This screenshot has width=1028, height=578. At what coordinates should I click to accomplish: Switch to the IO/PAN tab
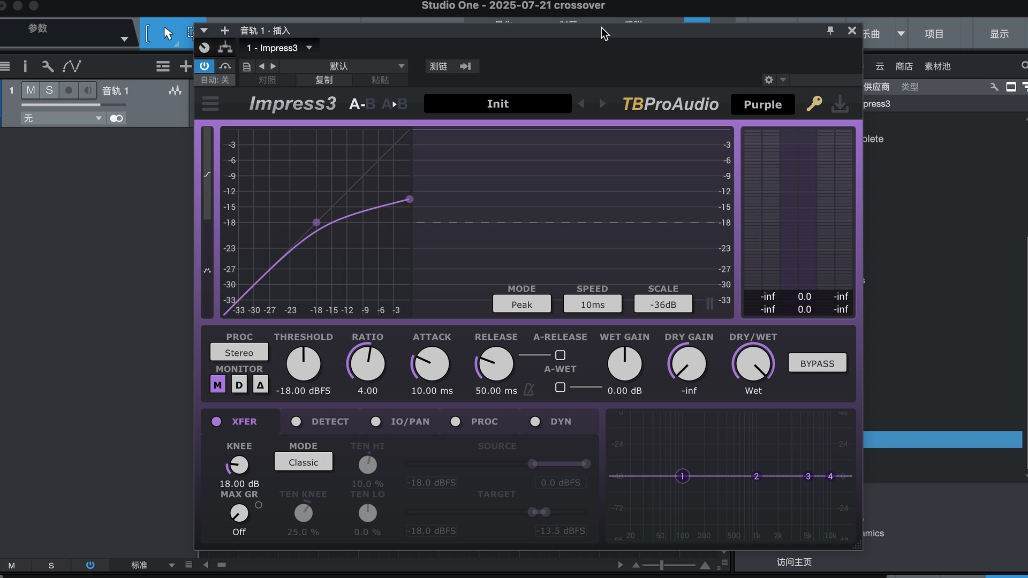click(400, 422)
